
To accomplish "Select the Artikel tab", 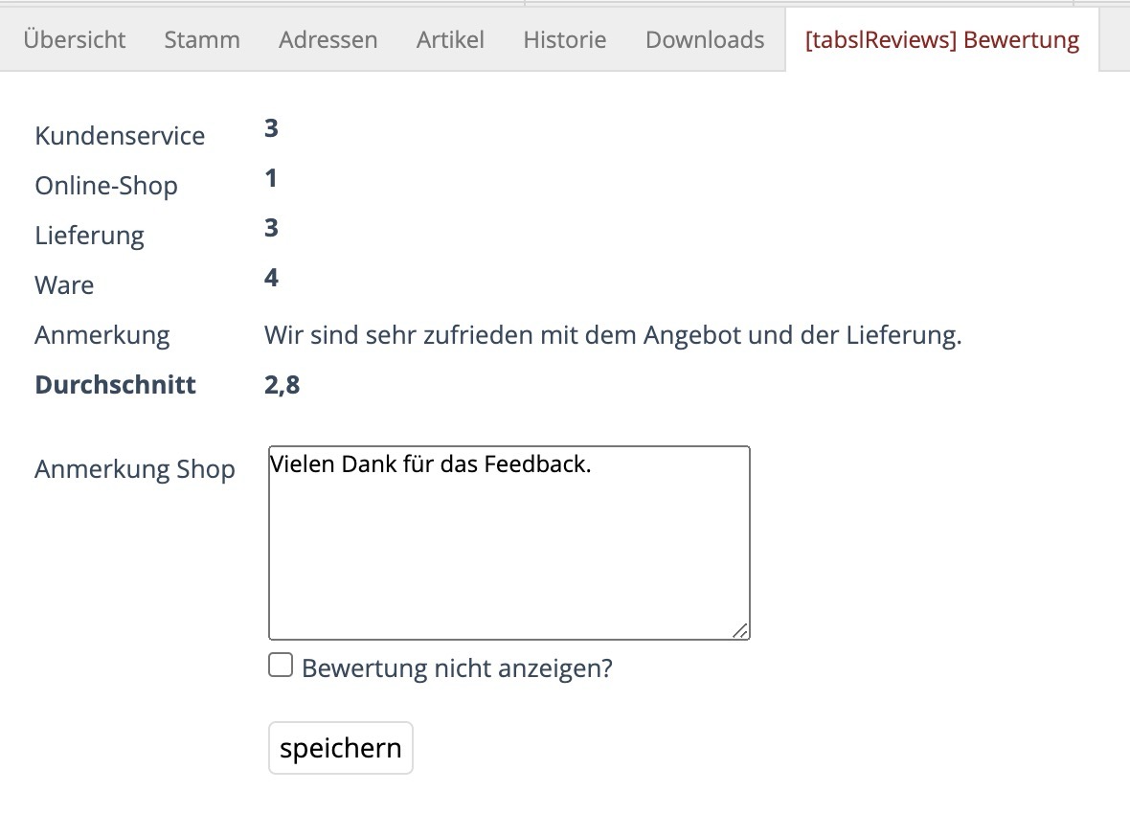I will coord(450,39).
